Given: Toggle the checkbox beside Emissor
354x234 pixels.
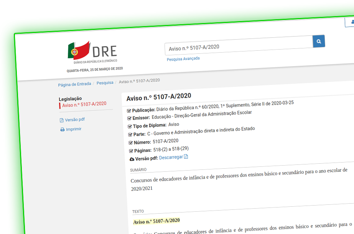Looking at the screenshot, I should click(129, 118).
